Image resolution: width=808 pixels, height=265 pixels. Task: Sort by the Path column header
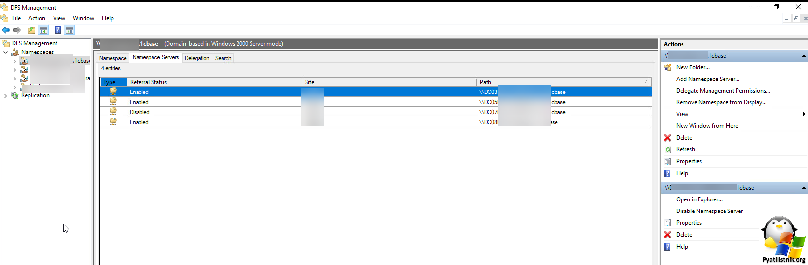coord(564,82)
